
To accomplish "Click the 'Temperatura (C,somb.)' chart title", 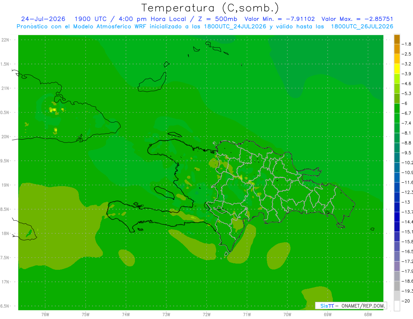I will pyautogui.click(x=210, y=8).
